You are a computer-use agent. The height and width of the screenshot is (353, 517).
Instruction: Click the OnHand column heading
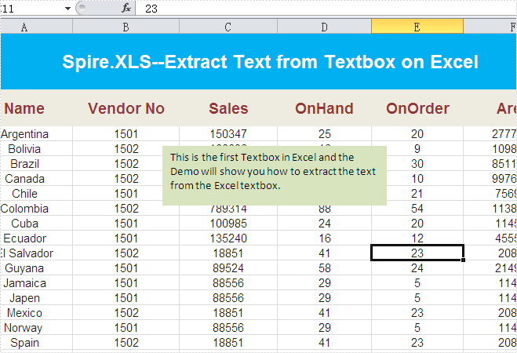point(325,108)
